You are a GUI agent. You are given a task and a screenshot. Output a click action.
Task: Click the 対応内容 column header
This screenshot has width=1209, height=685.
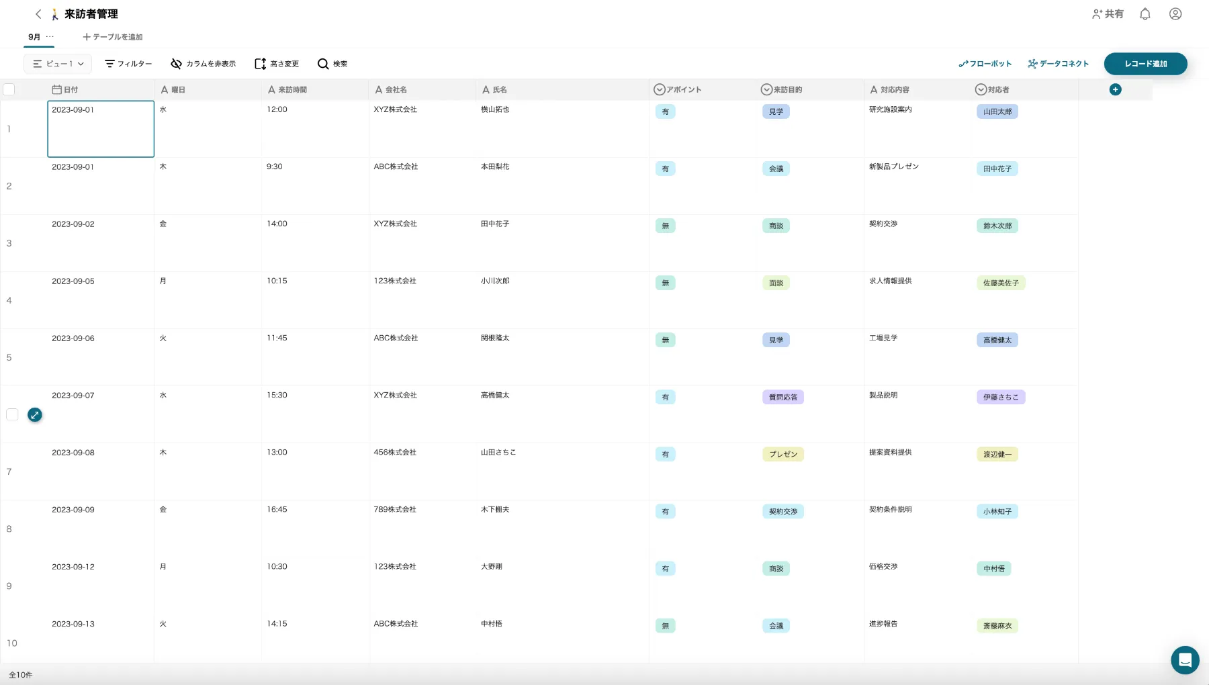click(x=917, y=89)
